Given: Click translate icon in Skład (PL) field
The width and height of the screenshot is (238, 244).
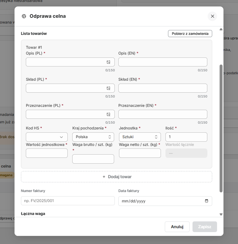Looking at the screenshot, I should (x=108, y=88).
